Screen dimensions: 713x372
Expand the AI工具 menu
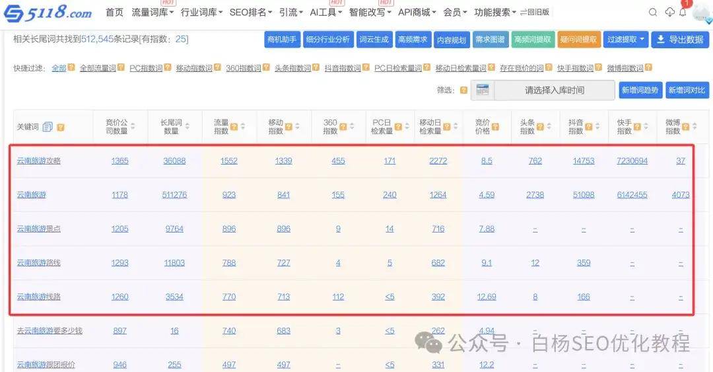(325, 13)
